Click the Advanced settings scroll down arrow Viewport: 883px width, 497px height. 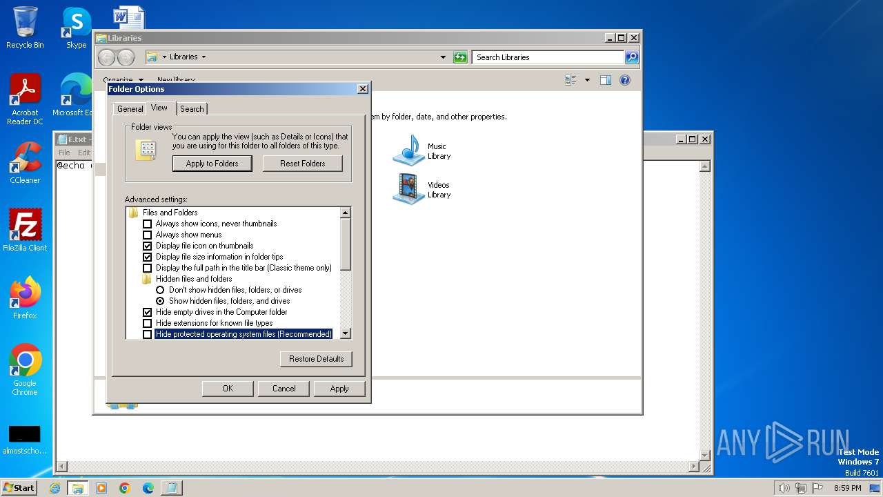point(346,333)
